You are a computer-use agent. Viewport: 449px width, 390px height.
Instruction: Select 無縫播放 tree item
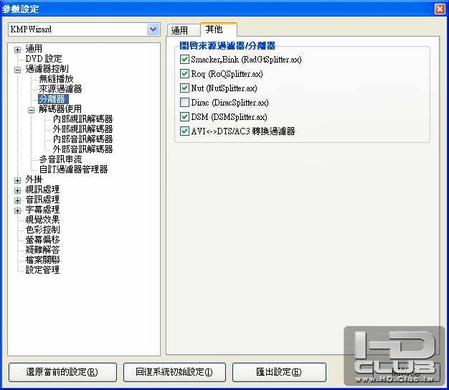tap(56, 79)
